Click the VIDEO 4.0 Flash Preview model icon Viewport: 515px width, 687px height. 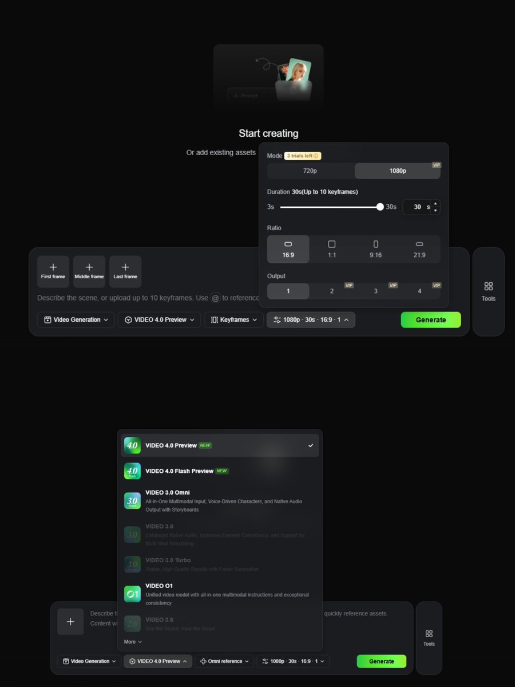coord(132,471)
